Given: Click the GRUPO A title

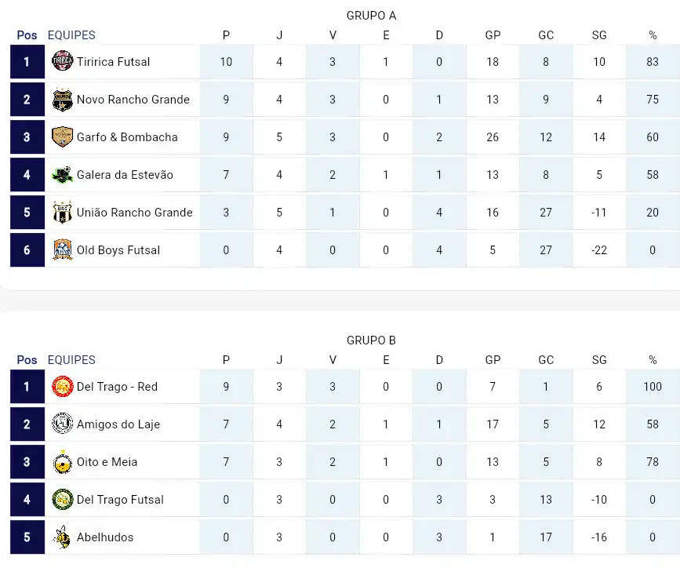Looking at the screenshot, I should tap(371, 16).
